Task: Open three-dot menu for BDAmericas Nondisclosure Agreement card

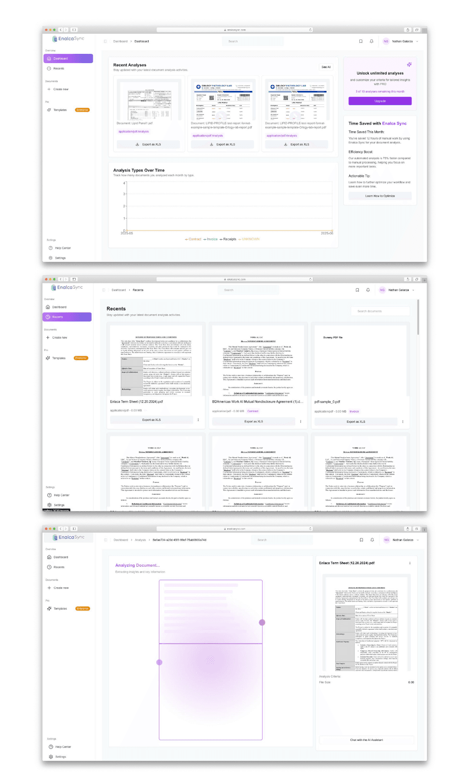Action: (300, 421)
